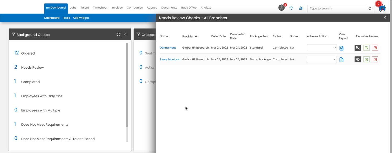Reject Steve Montana's check with red X
Screen dimensions: 392x153
(x=375, y=60)
